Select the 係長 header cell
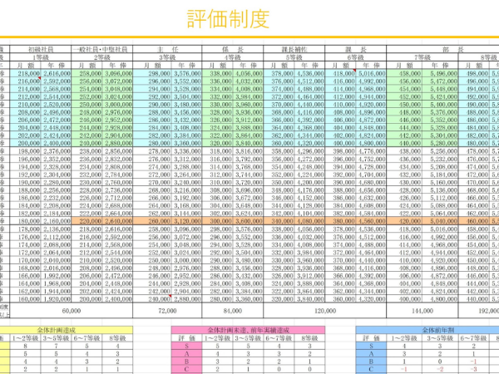Viewport: 499px width, 374px height. click(x=233, y=49)
